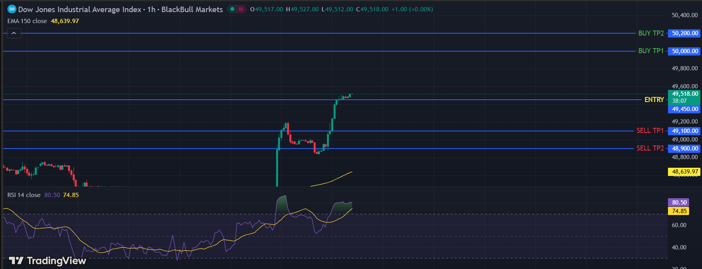The width and height of the screenshot is (702, 269).
Task: Click the 49,100.00 SELL TP1 price tag
Action: pyautogui.click(x=685, y=131)
